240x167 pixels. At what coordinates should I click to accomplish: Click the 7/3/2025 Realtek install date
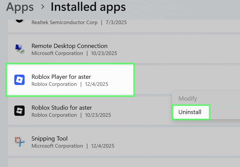coord(116,22)
